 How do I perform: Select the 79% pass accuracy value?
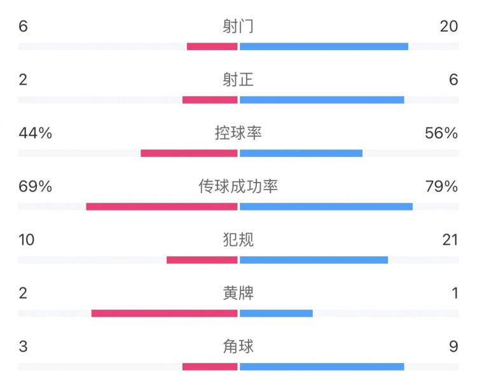pos(441,186)
